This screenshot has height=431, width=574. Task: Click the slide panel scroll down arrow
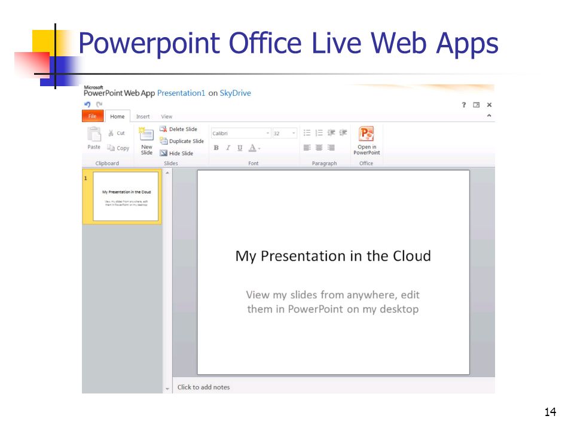[x=167, y=388]
